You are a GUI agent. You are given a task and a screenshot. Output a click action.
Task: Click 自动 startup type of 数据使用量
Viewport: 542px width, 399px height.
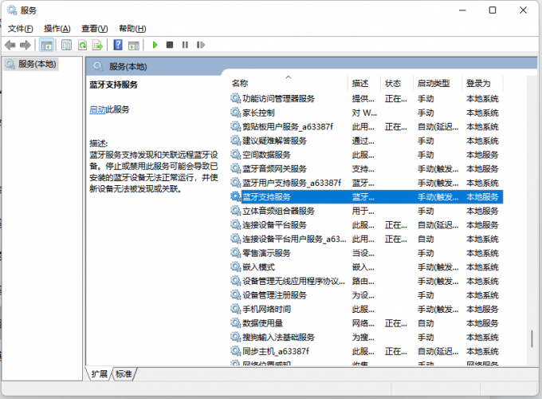click(x=426, y=323)
